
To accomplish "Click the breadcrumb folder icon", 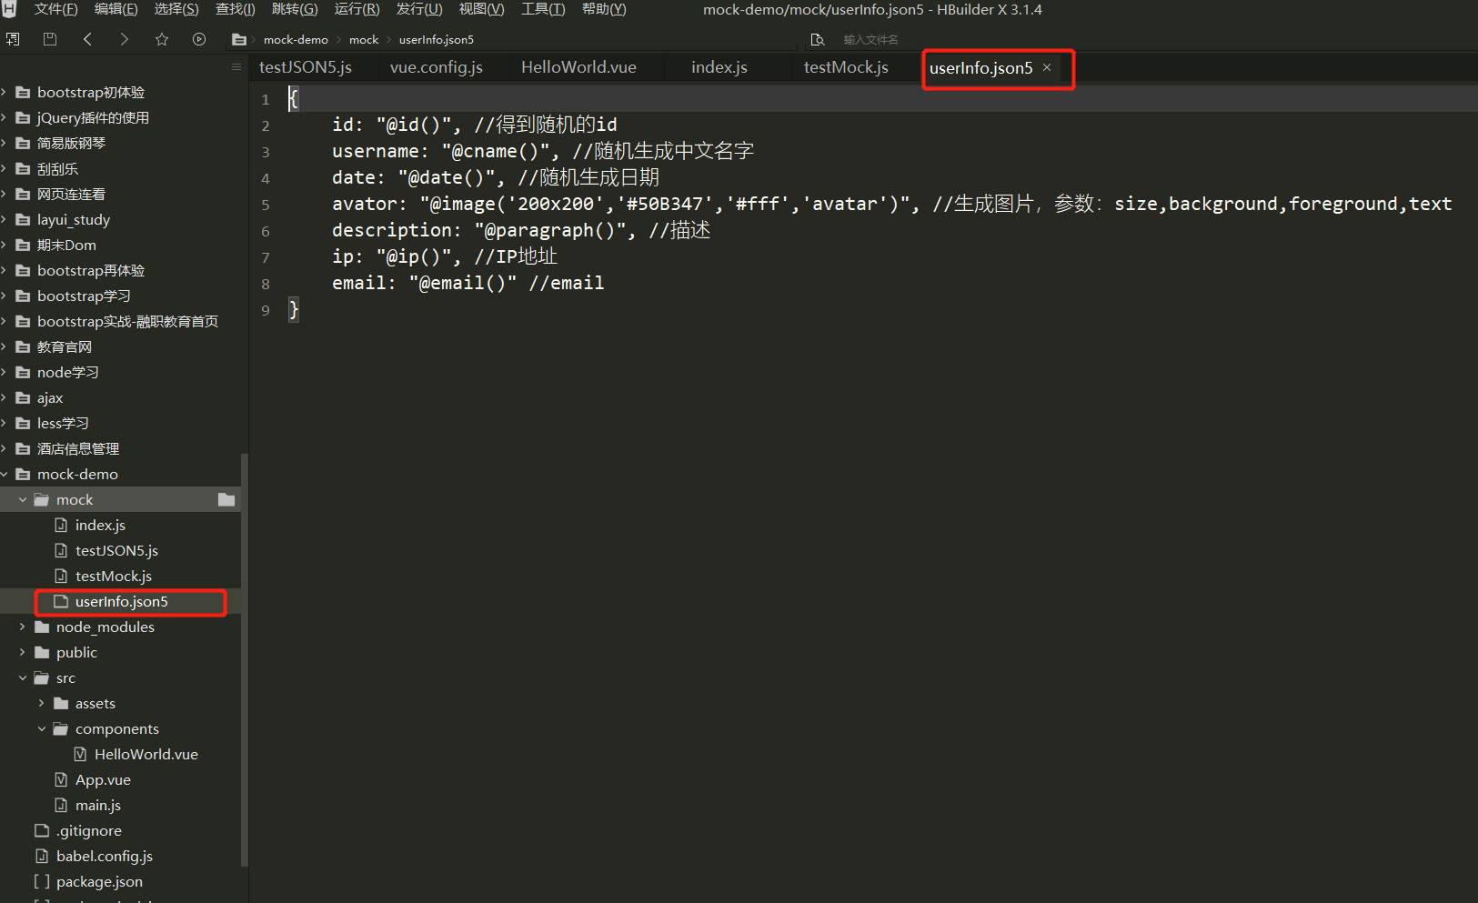I will pos(239,39).
